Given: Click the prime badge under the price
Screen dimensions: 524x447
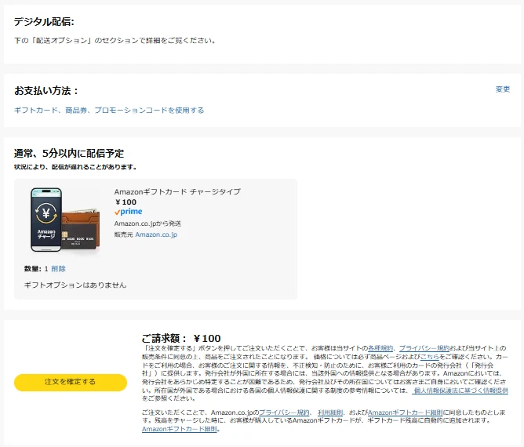Looking at the screenshot, I should (129, 212).
